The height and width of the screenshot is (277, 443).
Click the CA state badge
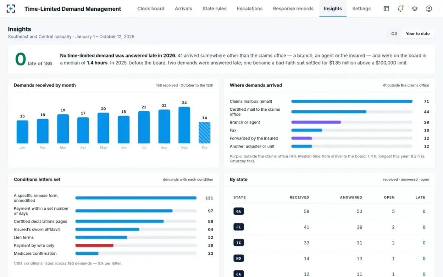[x=238, y=274]
